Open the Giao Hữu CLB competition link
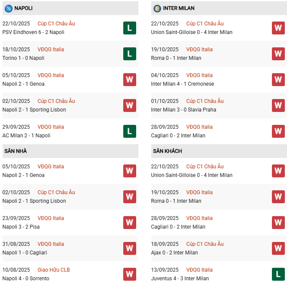The height and width of the screenshot is (285, 287). (53, 270)
